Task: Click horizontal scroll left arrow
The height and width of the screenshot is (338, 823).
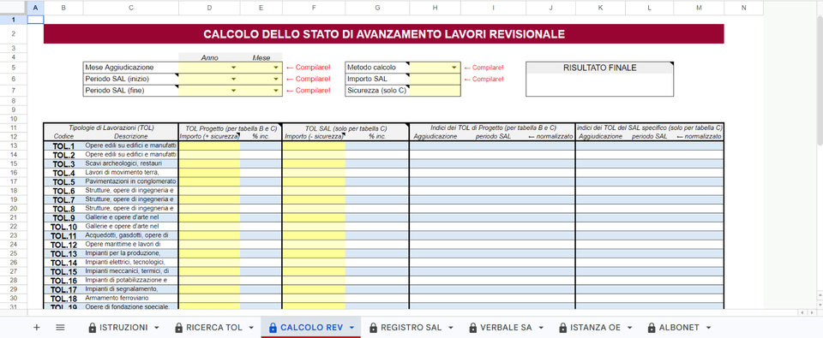Action: pyautogui.click(x=802, y=312)
